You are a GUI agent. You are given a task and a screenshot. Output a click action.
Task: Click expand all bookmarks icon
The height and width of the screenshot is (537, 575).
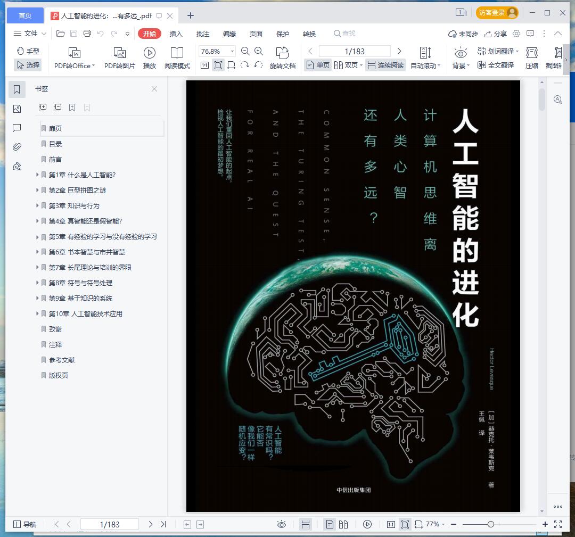click(x=43, y=108)
